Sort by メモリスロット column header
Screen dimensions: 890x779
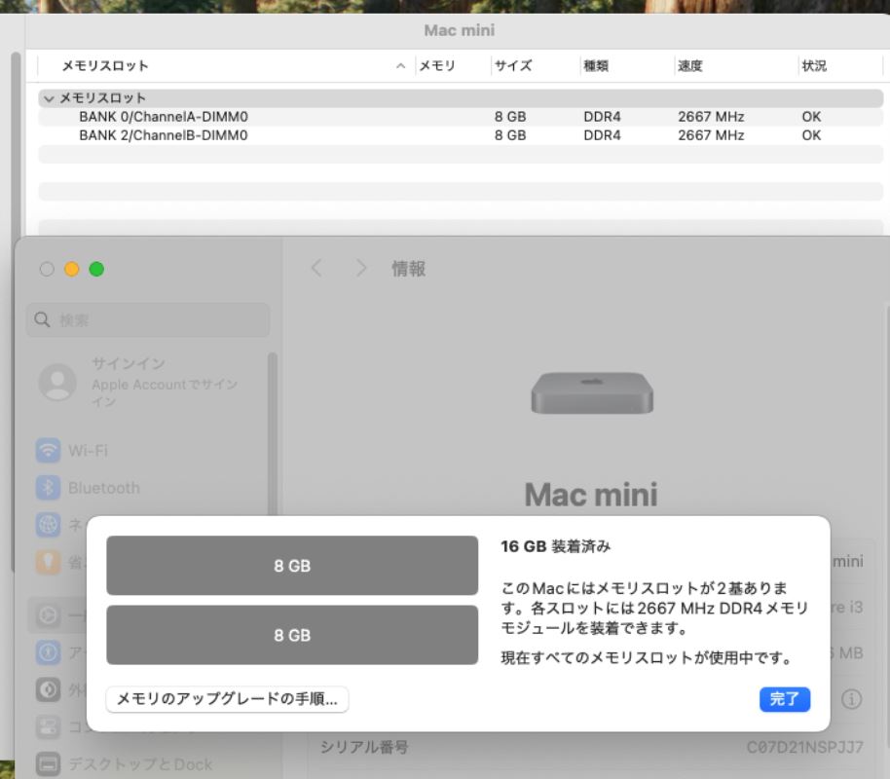105,66
